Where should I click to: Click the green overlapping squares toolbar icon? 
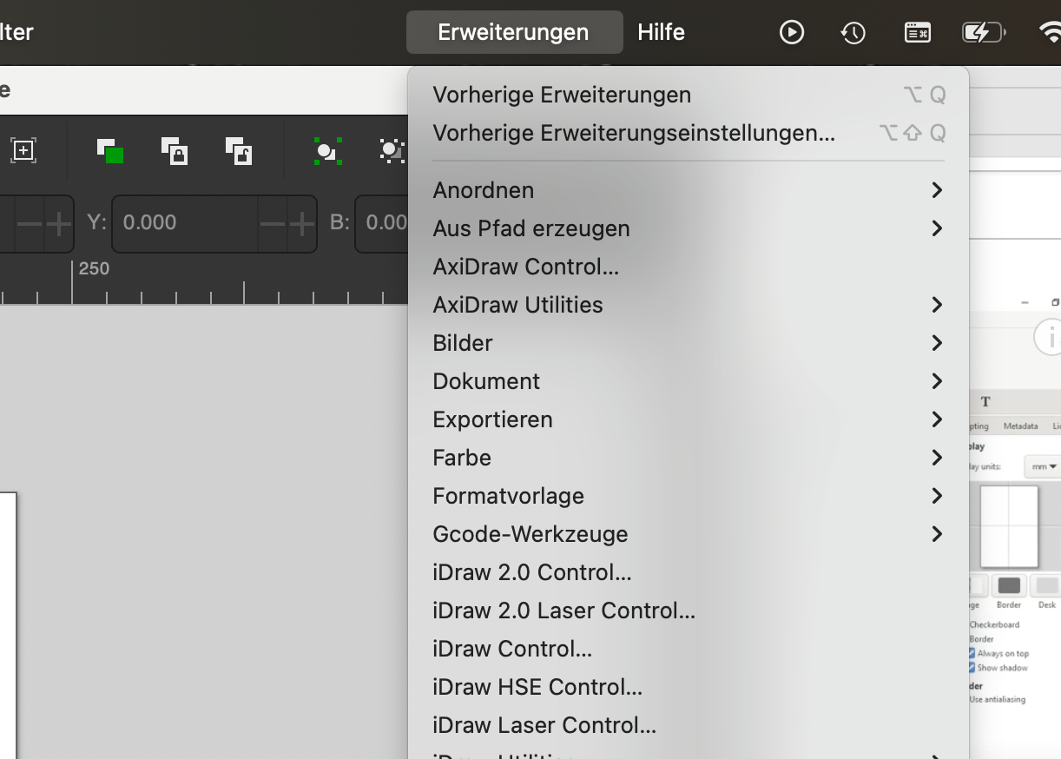point(109,151)
